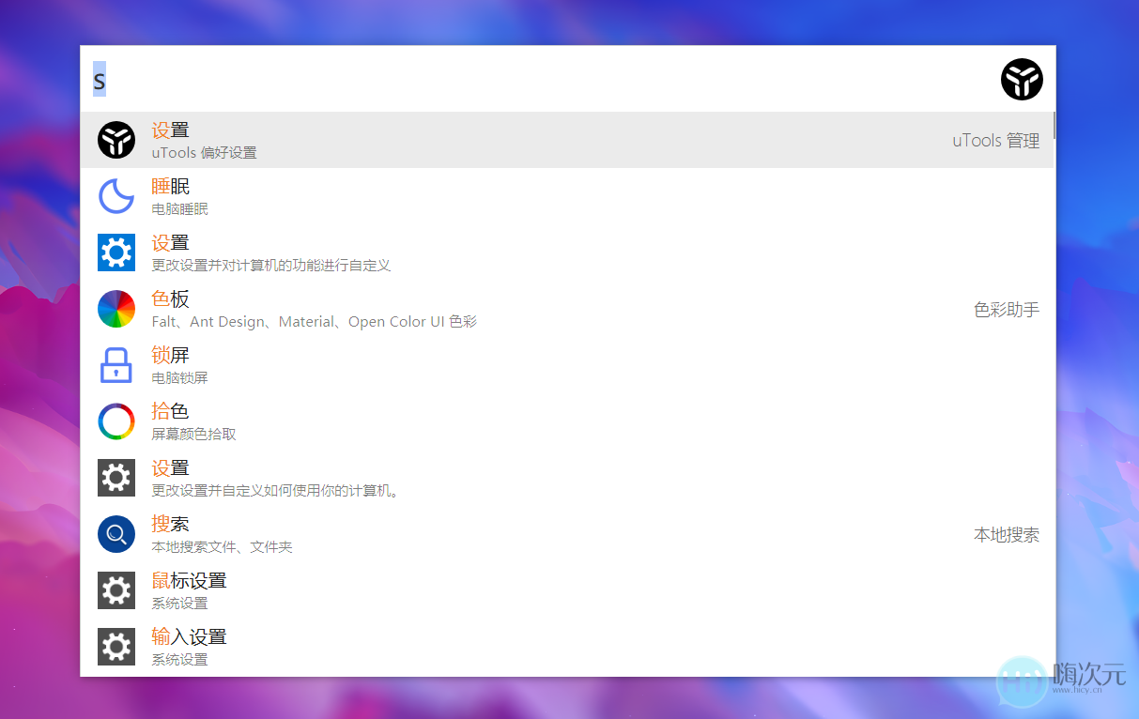The image size is (1139, 719).
Task: Click the uTools icon beside 设置 偏好设置 entry
Action: coord(115,139)
